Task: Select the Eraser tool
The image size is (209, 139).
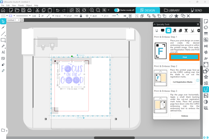Action: pyautogui.click(x=3, y=64)
